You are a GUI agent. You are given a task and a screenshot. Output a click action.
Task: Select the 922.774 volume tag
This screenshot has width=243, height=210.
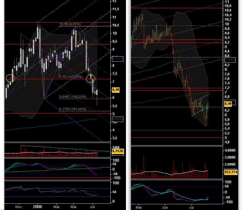click(231, 172)
